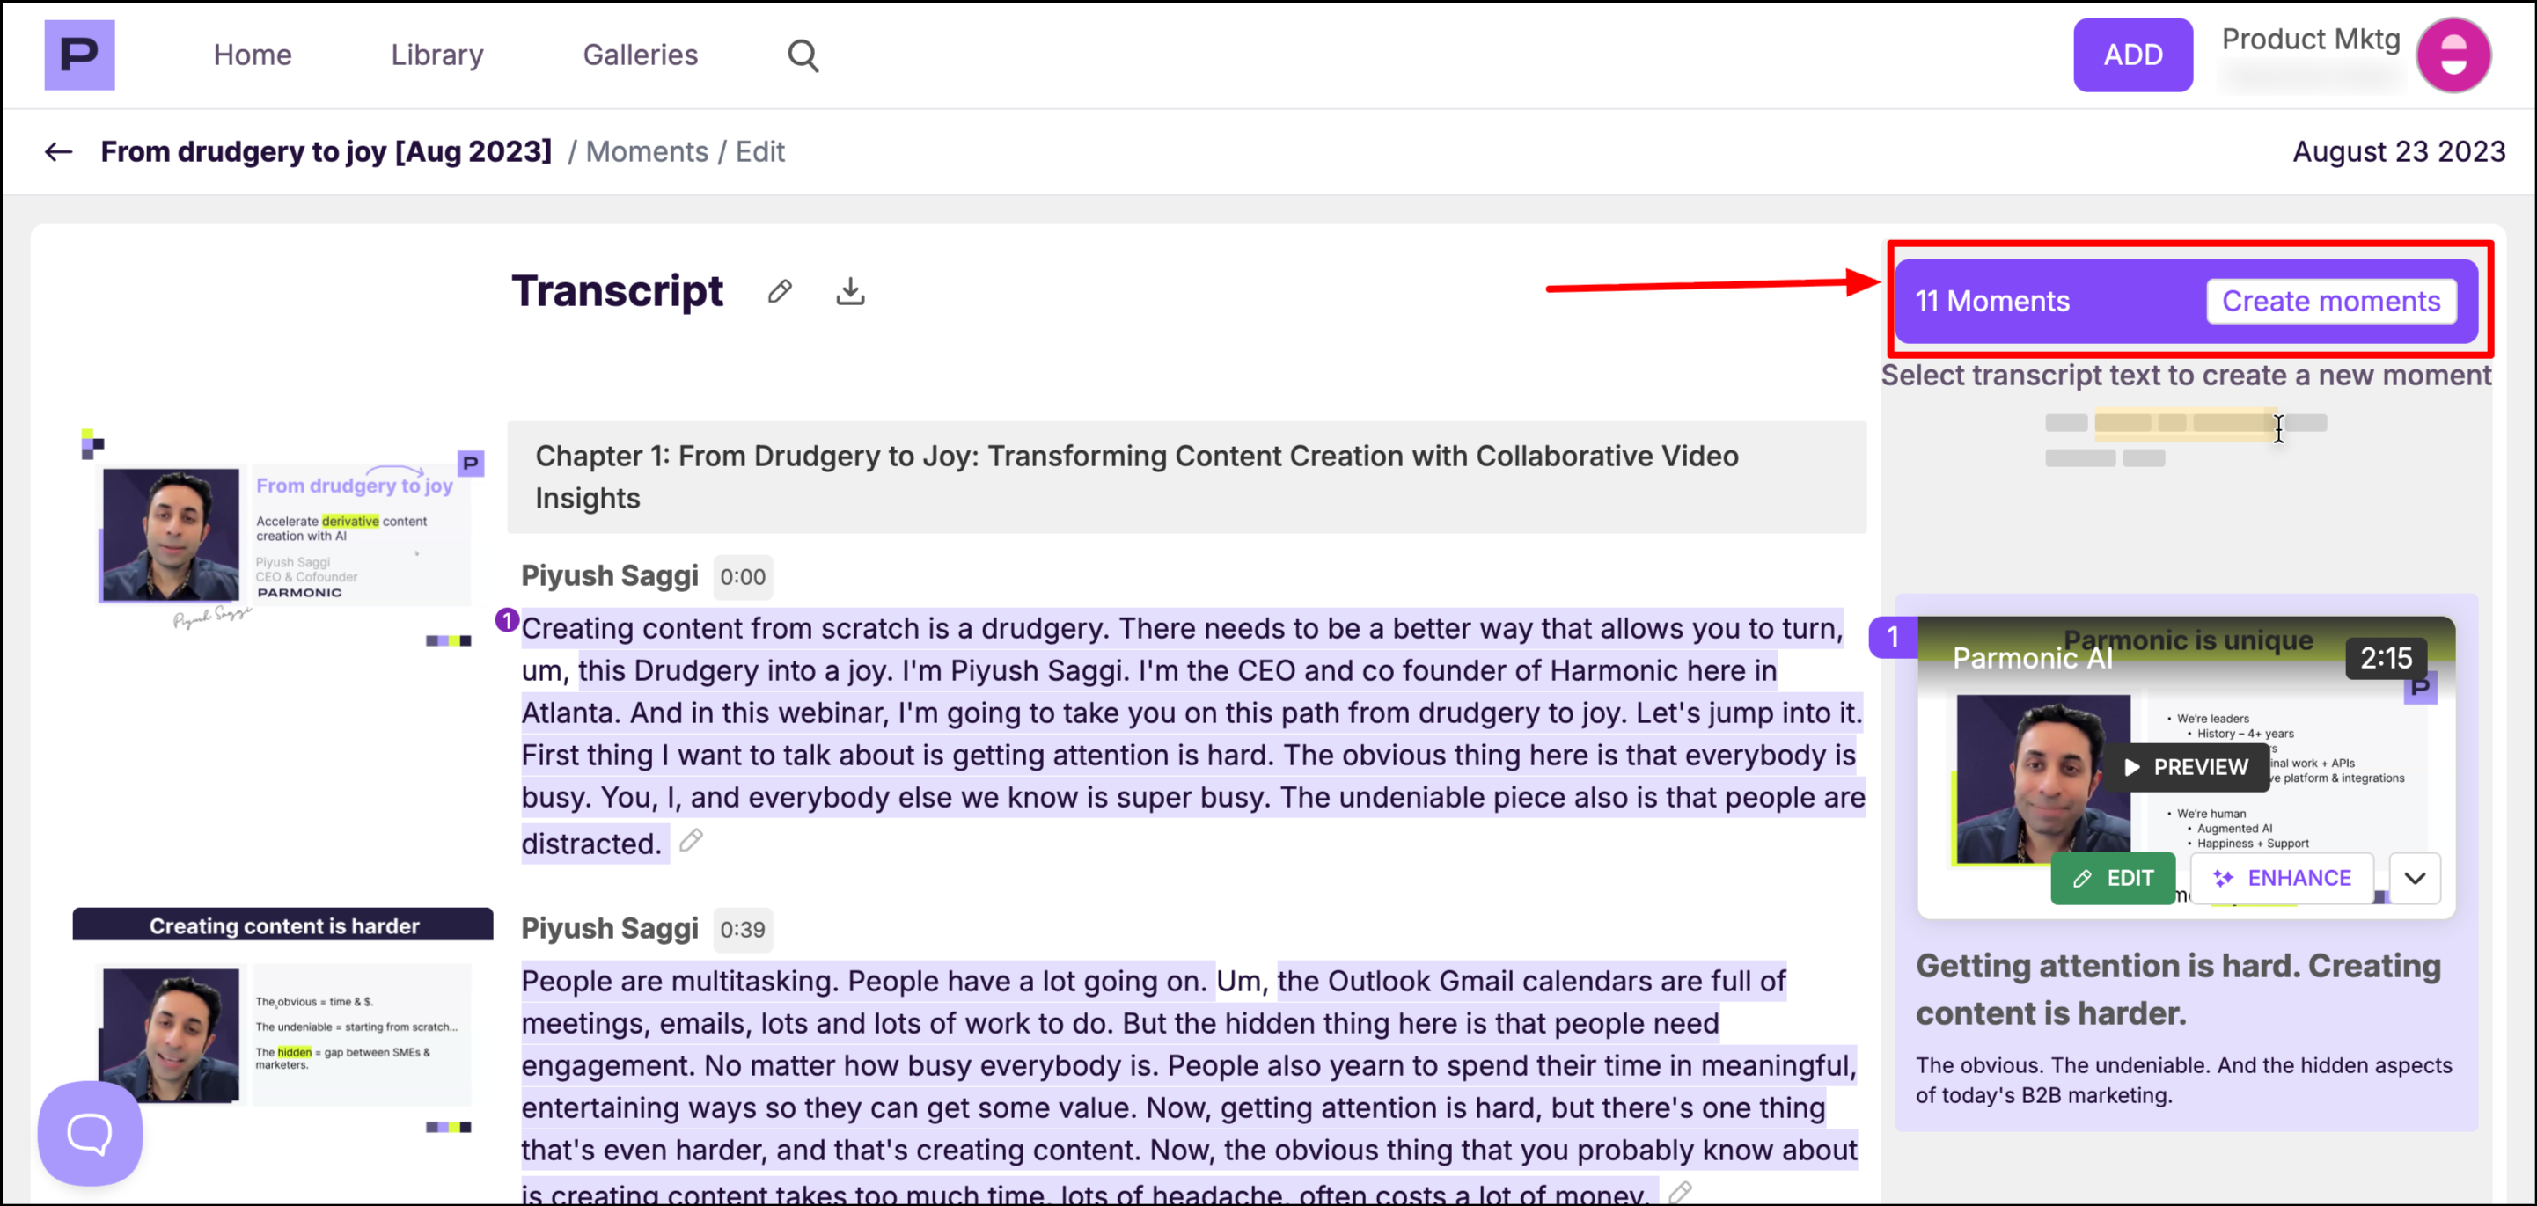Click the Create moments button
2537x1206 pixels.
click(x=2330, y=301)
